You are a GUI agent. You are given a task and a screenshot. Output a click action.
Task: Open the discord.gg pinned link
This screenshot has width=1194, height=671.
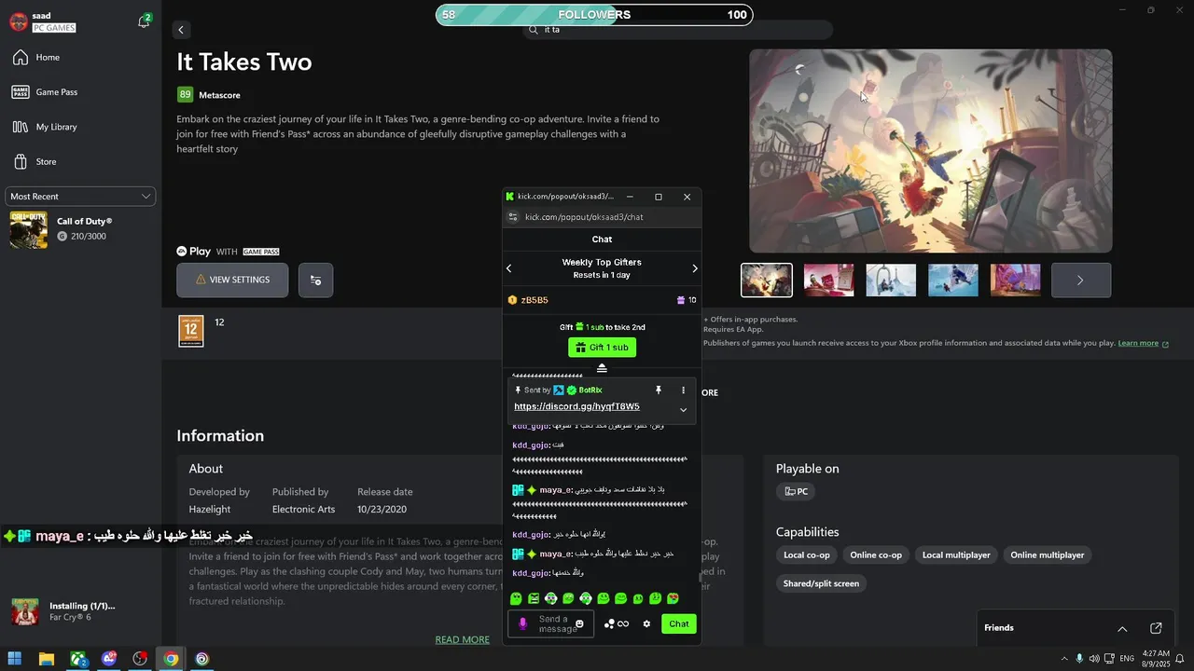(576, 407)
